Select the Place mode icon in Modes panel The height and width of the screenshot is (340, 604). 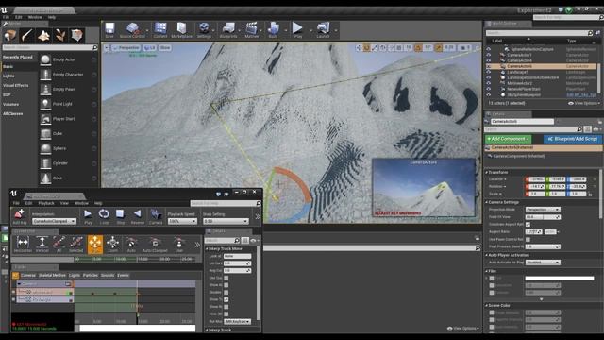click(10, 36)
